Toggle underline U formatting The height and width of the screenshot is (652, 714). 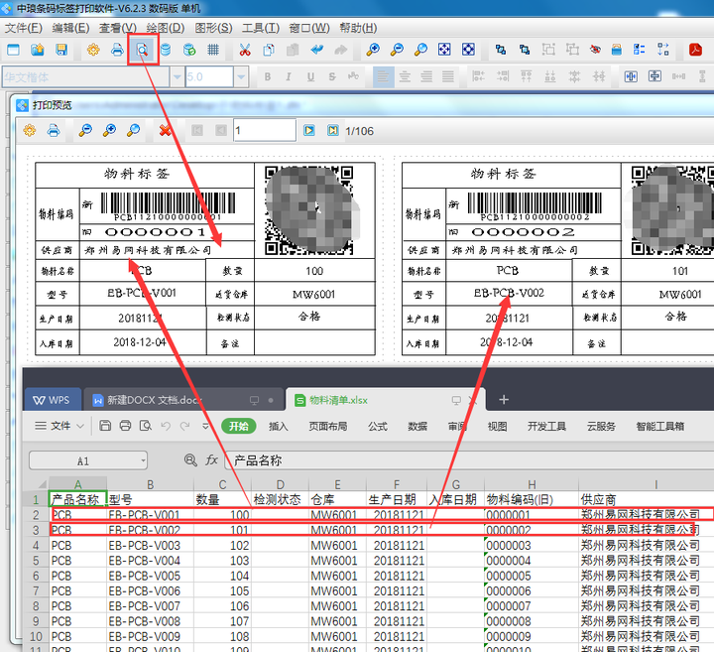click(x=310, y=77)
